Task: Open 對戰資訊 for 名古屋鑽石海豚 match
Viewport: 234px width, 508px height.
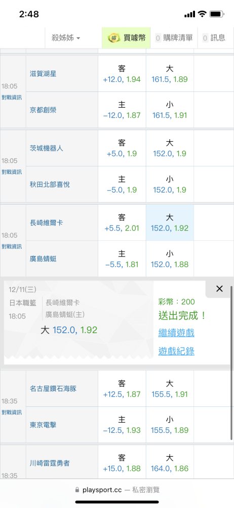Action: tap(12, 412)
